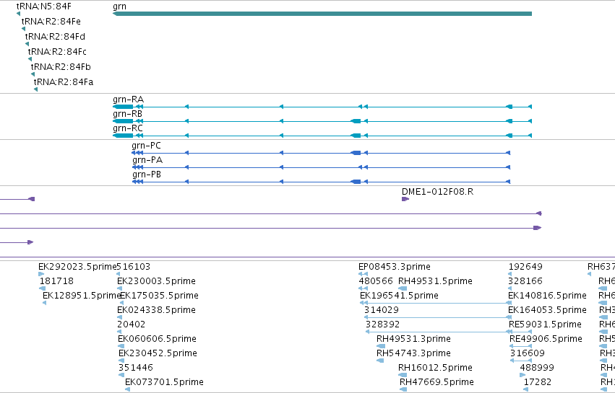Image resolution: width=615 pixels, height=393 pixels.
Task: Click the 328166 EST label
Action: point(525,281)
